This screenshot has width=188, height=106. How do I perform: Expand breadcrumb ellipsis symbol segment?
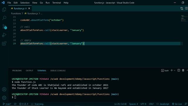pyautogui.click(x=41, y=14)
